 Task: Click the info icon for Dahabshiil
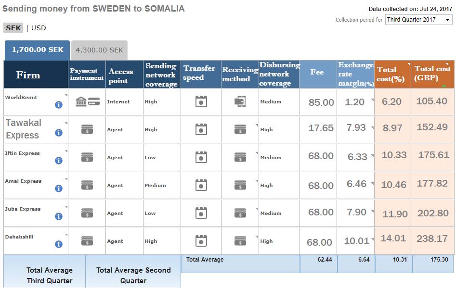(59, 244)
